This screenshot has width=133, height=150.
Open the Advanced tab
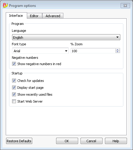click(x=53, y=16)
